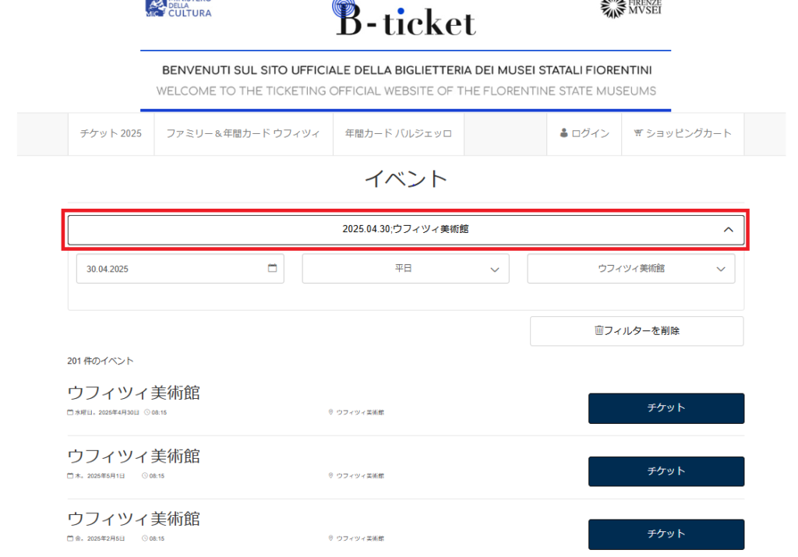Open the first ウフィツィ美術館 event title
Viewport: 798px width, 557px height.
tap(133, 393)
